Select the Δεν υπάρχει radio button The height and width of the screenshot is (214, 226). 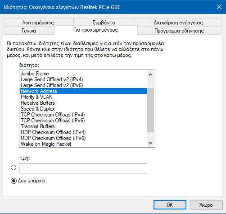[14, 181]
